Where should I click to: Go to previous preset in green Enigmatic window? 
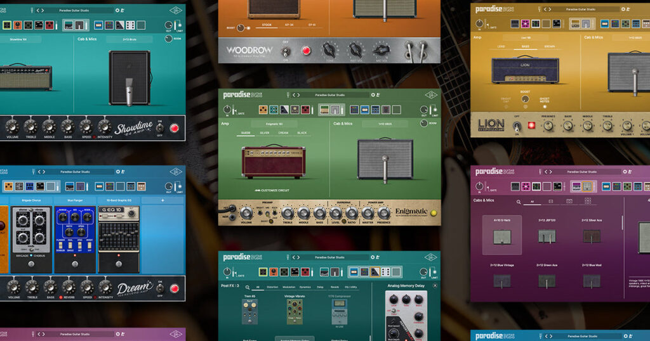click(x=294, y=95)
